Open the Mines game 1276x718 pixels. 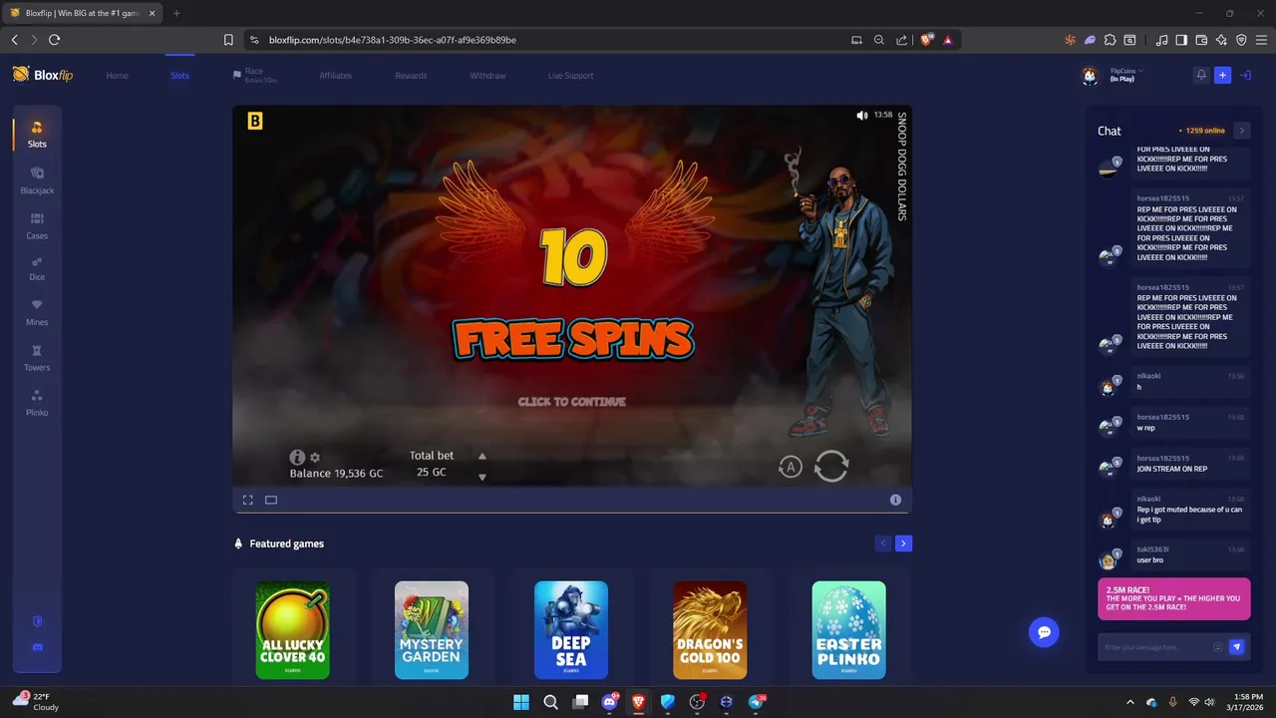[37, 313]
